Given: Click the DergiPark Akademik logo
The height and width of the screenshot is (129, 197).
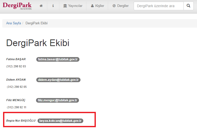Looking at the screenshot, I should [x=17, y=6].
